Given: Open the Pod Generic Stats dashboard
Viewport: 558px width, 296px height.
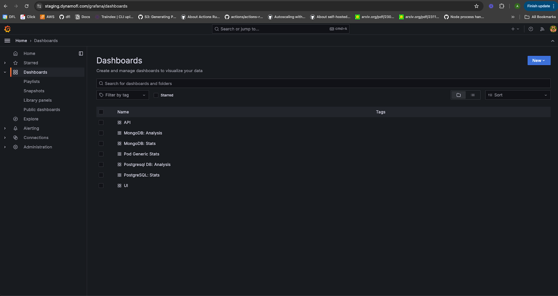Looking at the screenshot, I should coord(142,154).
